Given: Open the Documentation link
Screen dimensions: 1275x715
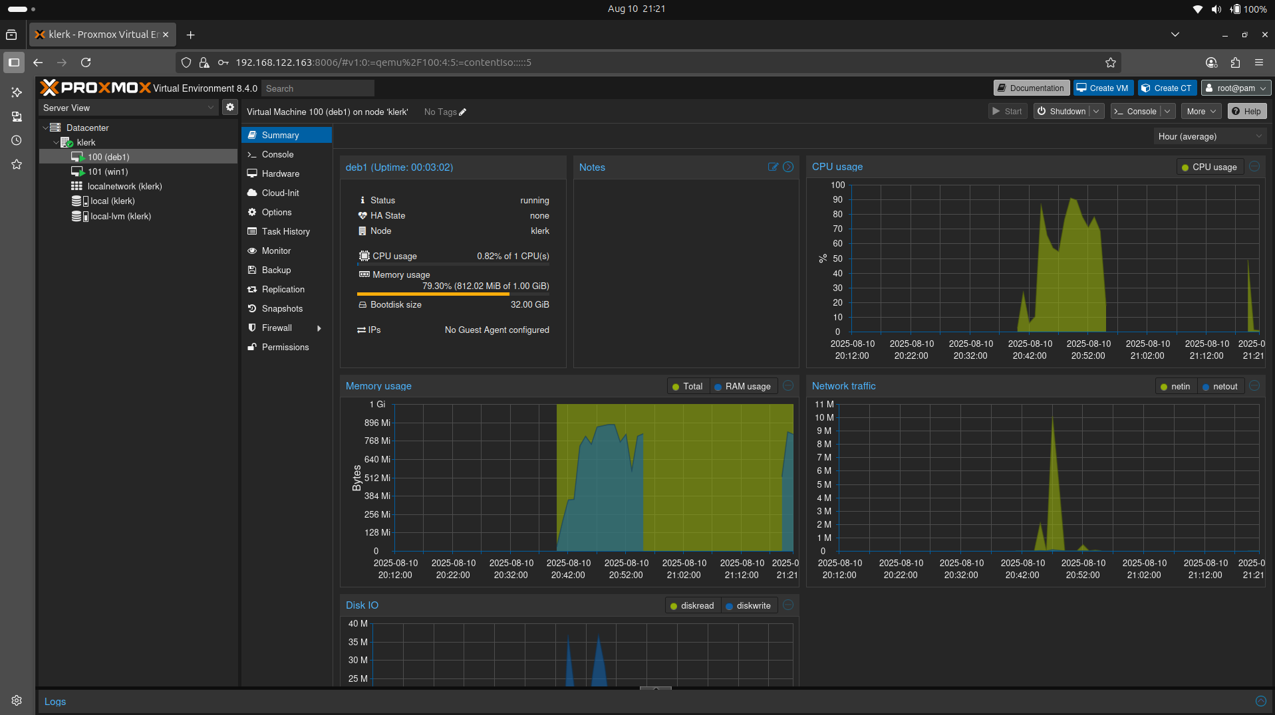Looking at the screenshot, I should [1030, 87].
